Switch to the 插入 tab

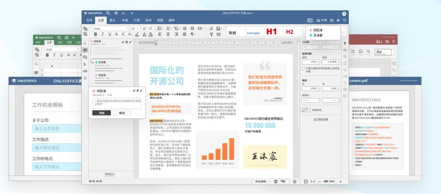113,20
